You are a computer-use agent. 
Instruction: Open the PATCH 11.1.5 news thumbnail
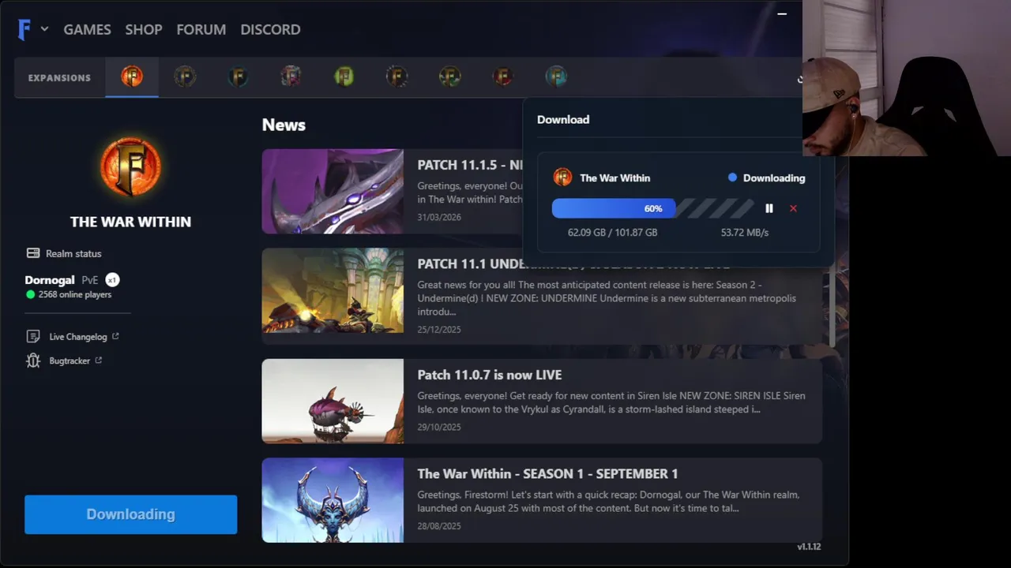pos(333,192)
